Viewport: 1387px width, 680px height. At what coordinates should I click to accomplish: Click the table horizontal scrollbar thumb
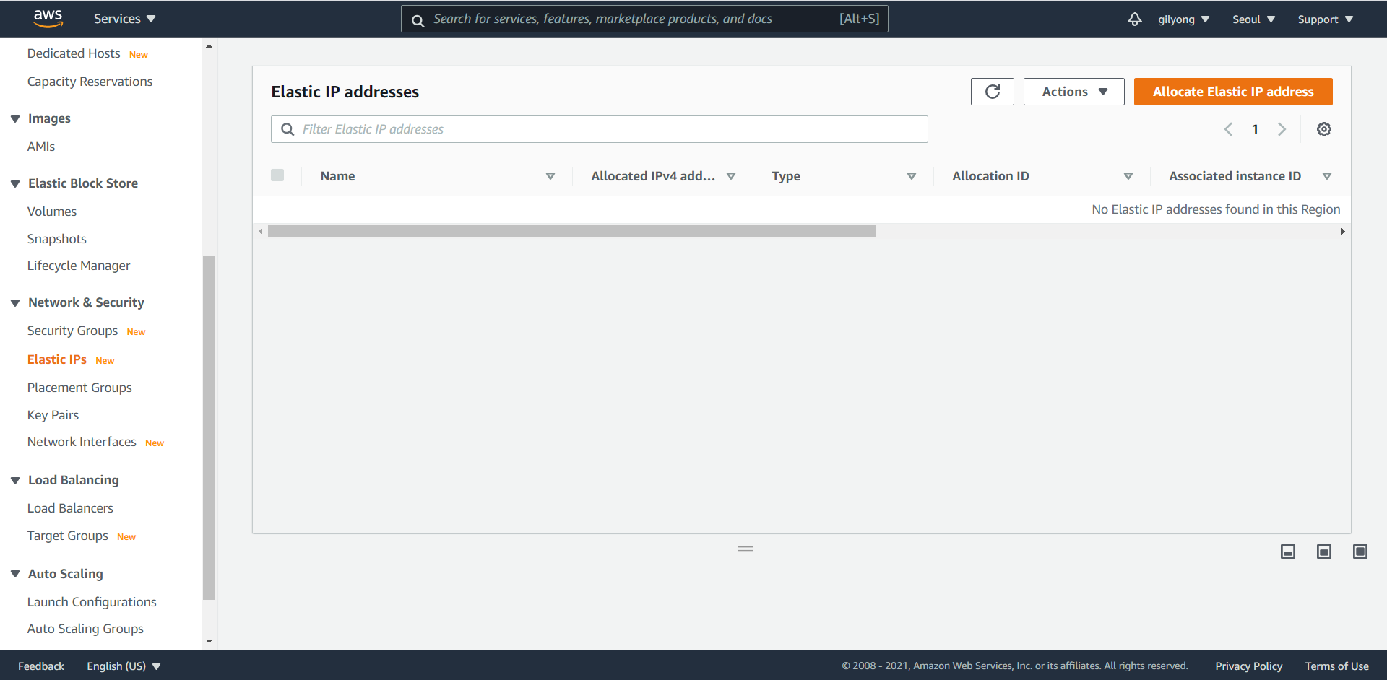click(x=572, y=232)
